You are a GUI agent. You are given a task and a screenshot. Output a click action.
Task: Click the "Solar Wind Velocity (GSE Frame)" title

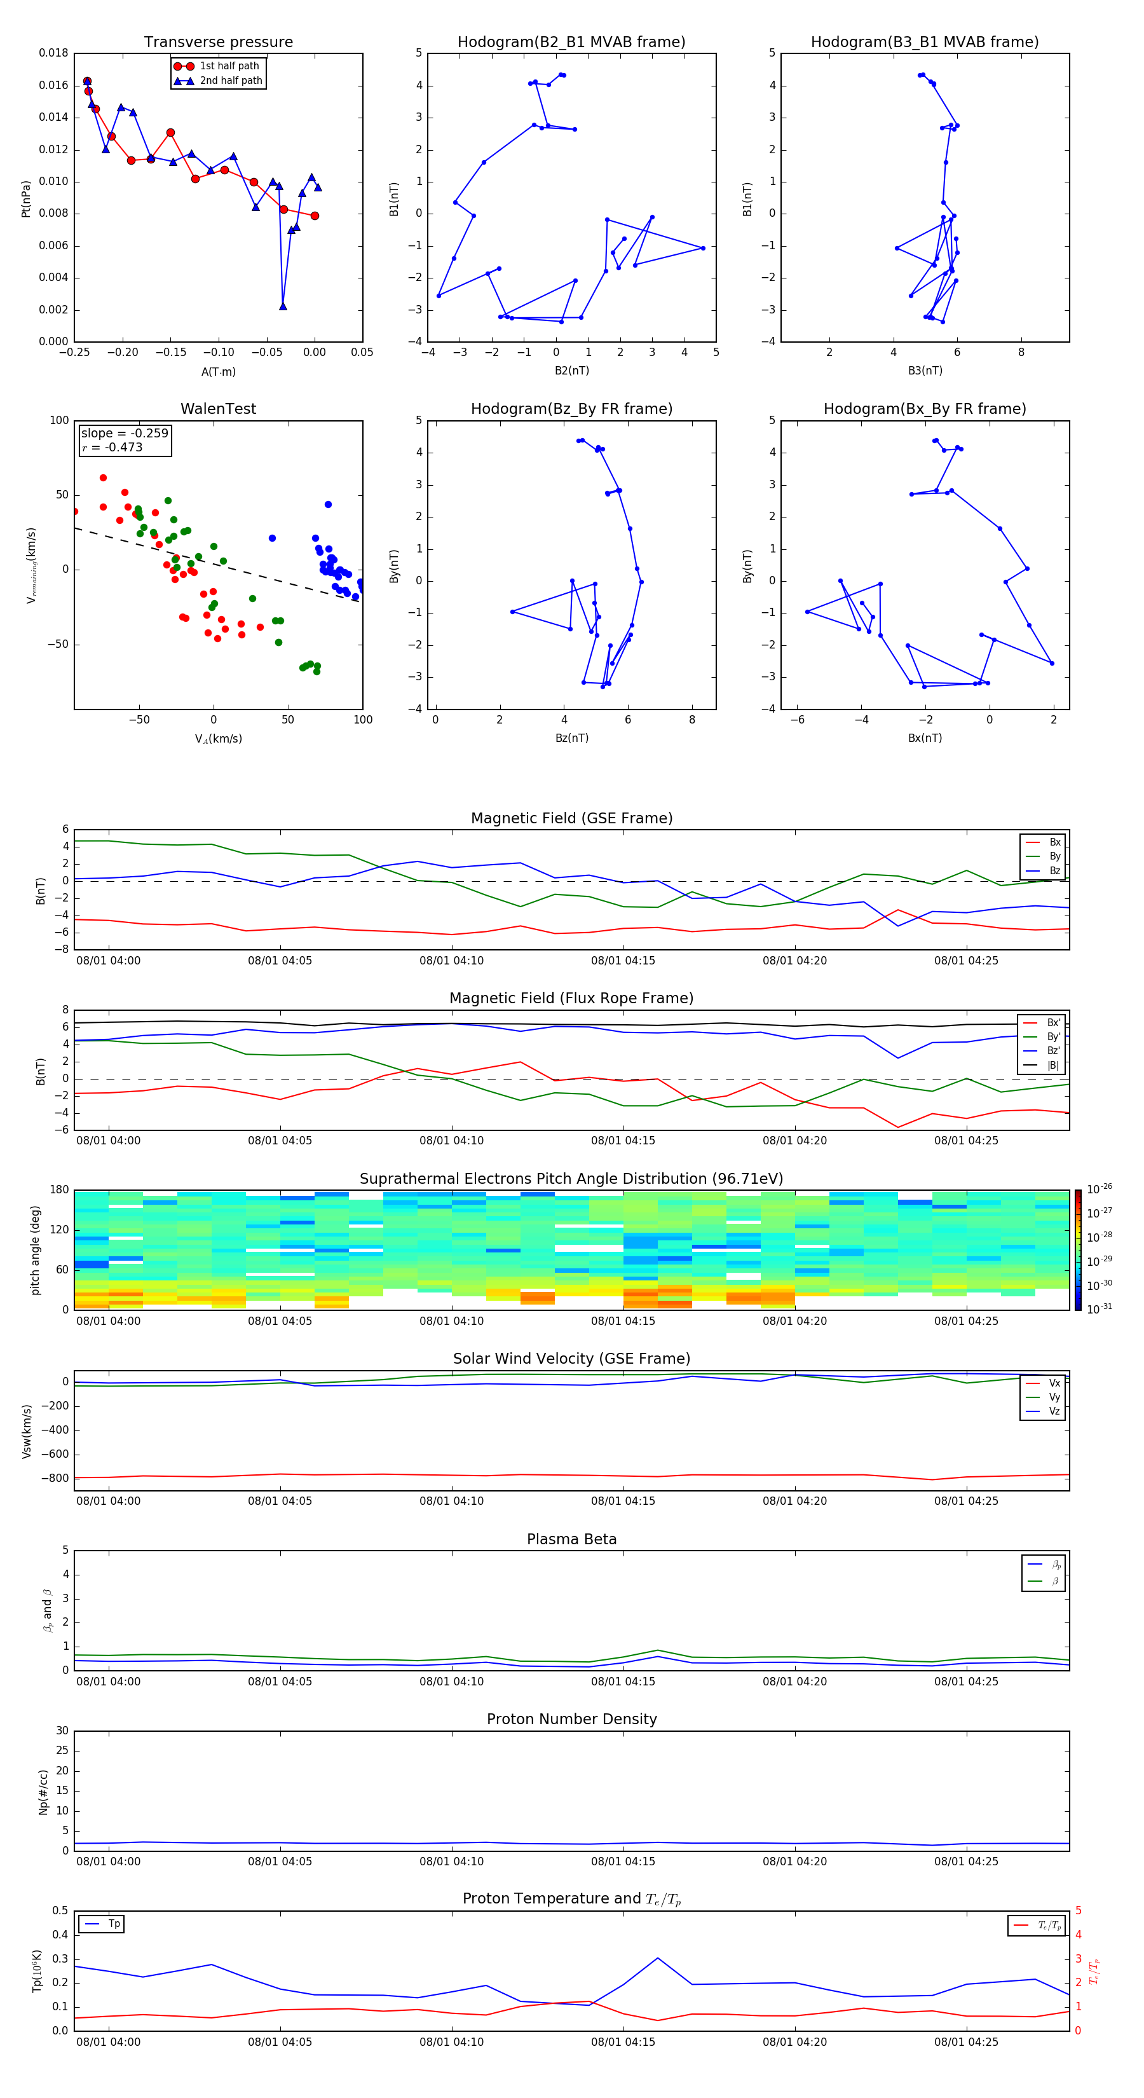571,1359
